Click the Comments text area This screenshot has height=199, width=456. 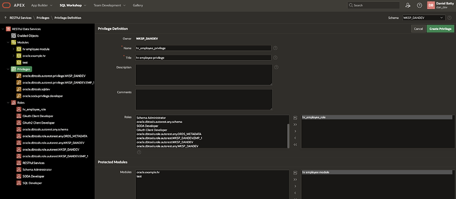click(x=204, y=99)
